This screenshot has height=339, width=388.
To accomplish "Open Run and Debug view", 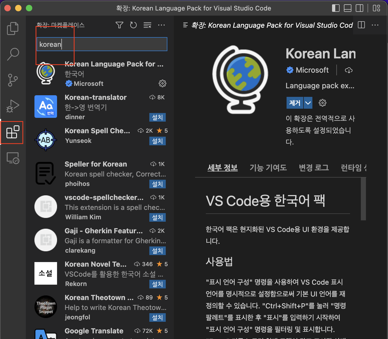I will pos(13,106).
